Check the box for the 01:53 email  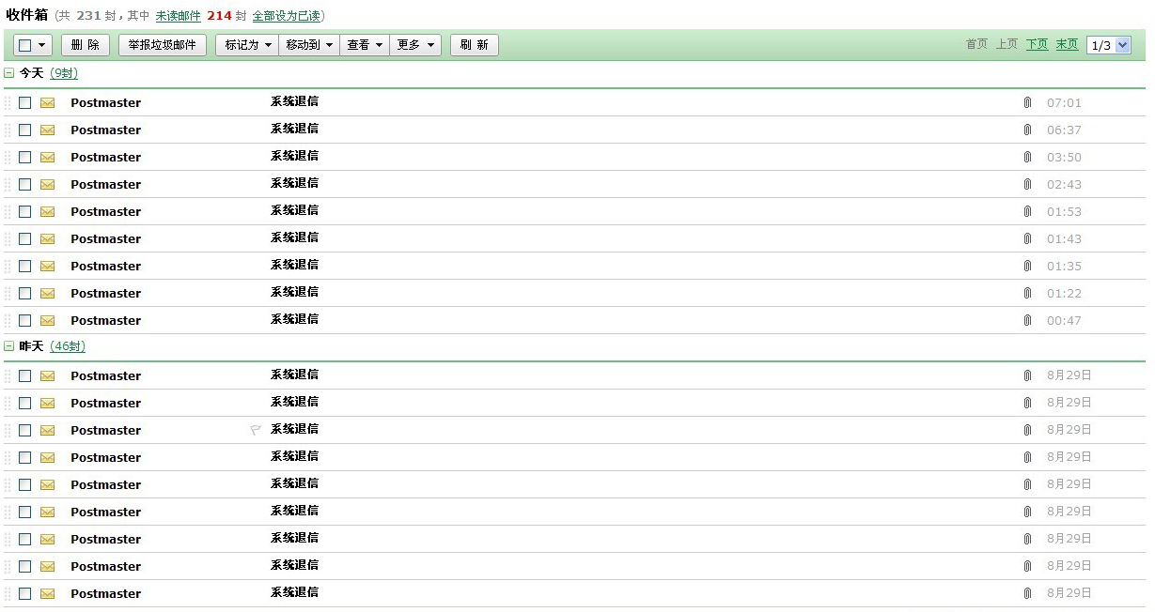tap(25, 212)
